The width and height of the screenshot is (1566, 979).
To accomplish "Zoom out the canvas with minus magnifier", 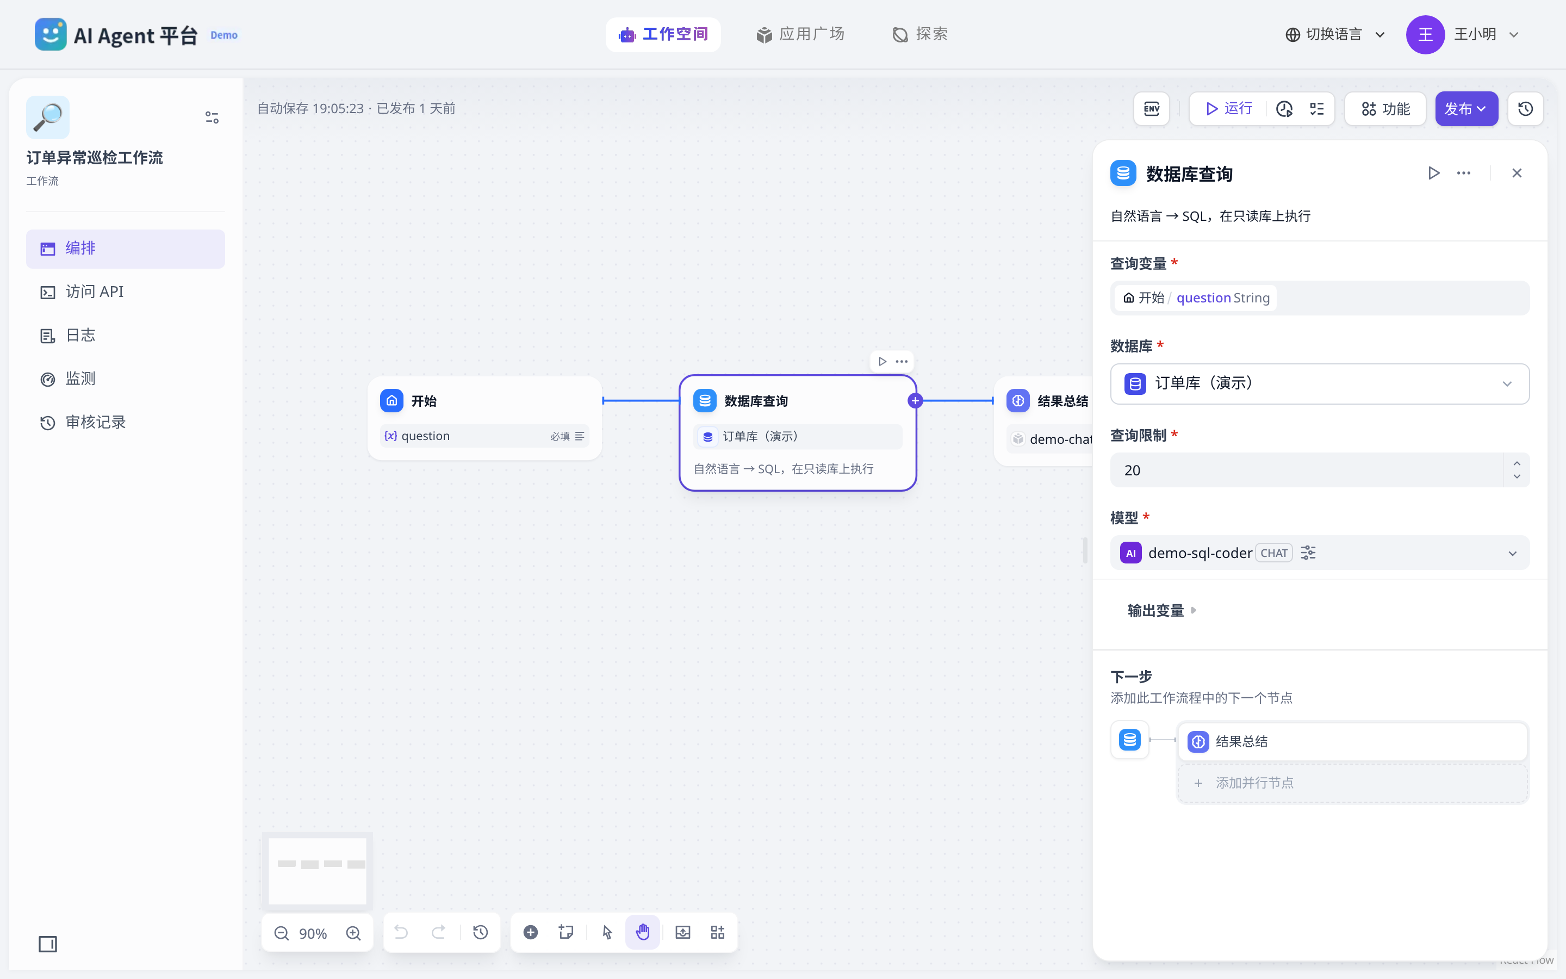I will pyautogui.click(x=282, y=933).
